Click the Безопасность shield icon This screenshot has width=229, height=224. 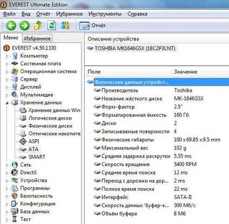click(x=15, y=196)
